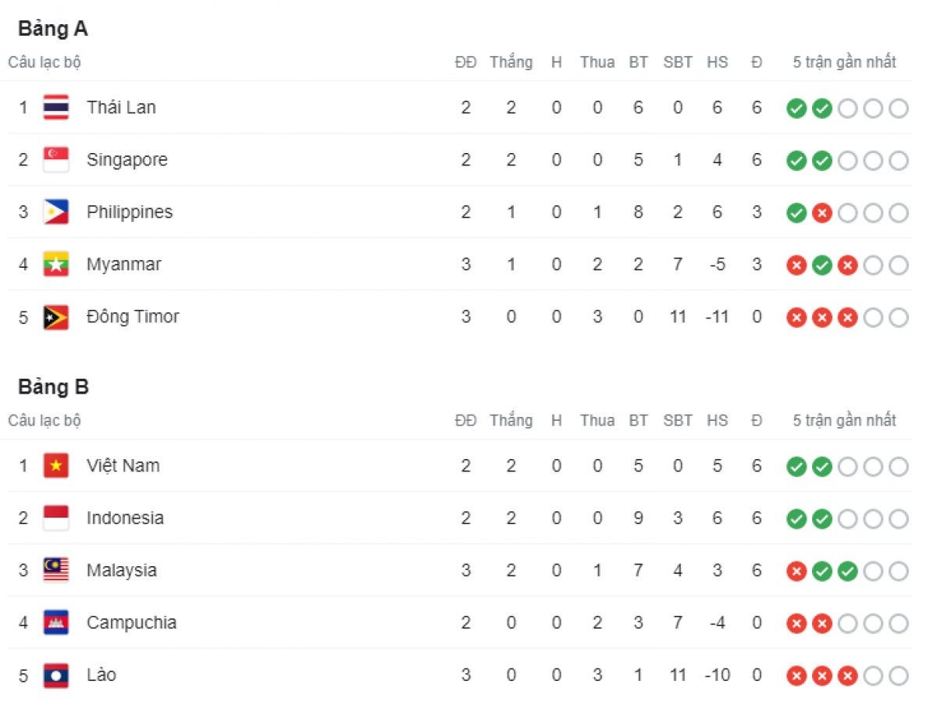Click the Bảng B group heading
The width and height of the screenshot is (937, 723).
(53, 387)
